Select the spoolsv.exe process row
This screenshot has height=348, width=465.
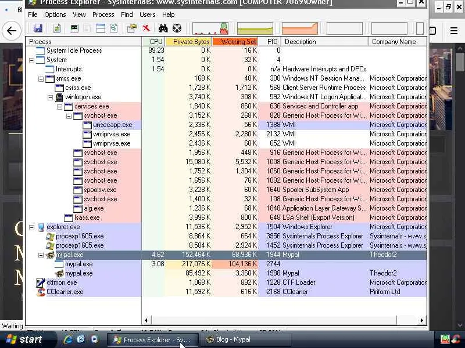click(226, 190)
